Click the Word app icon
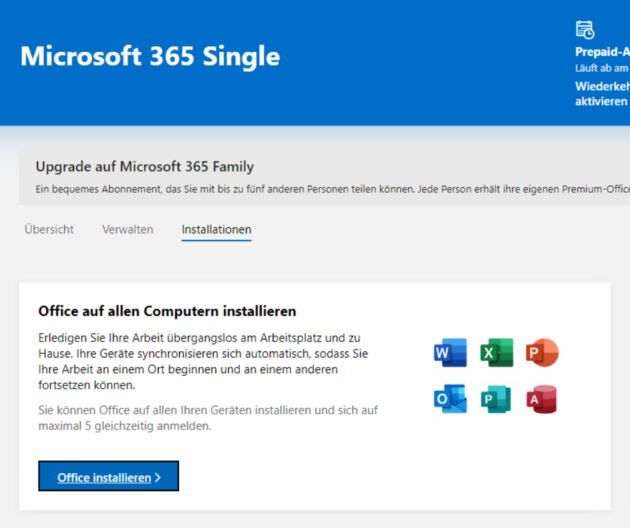This screenshot has height=528, width=630. (x=450, y=353)
